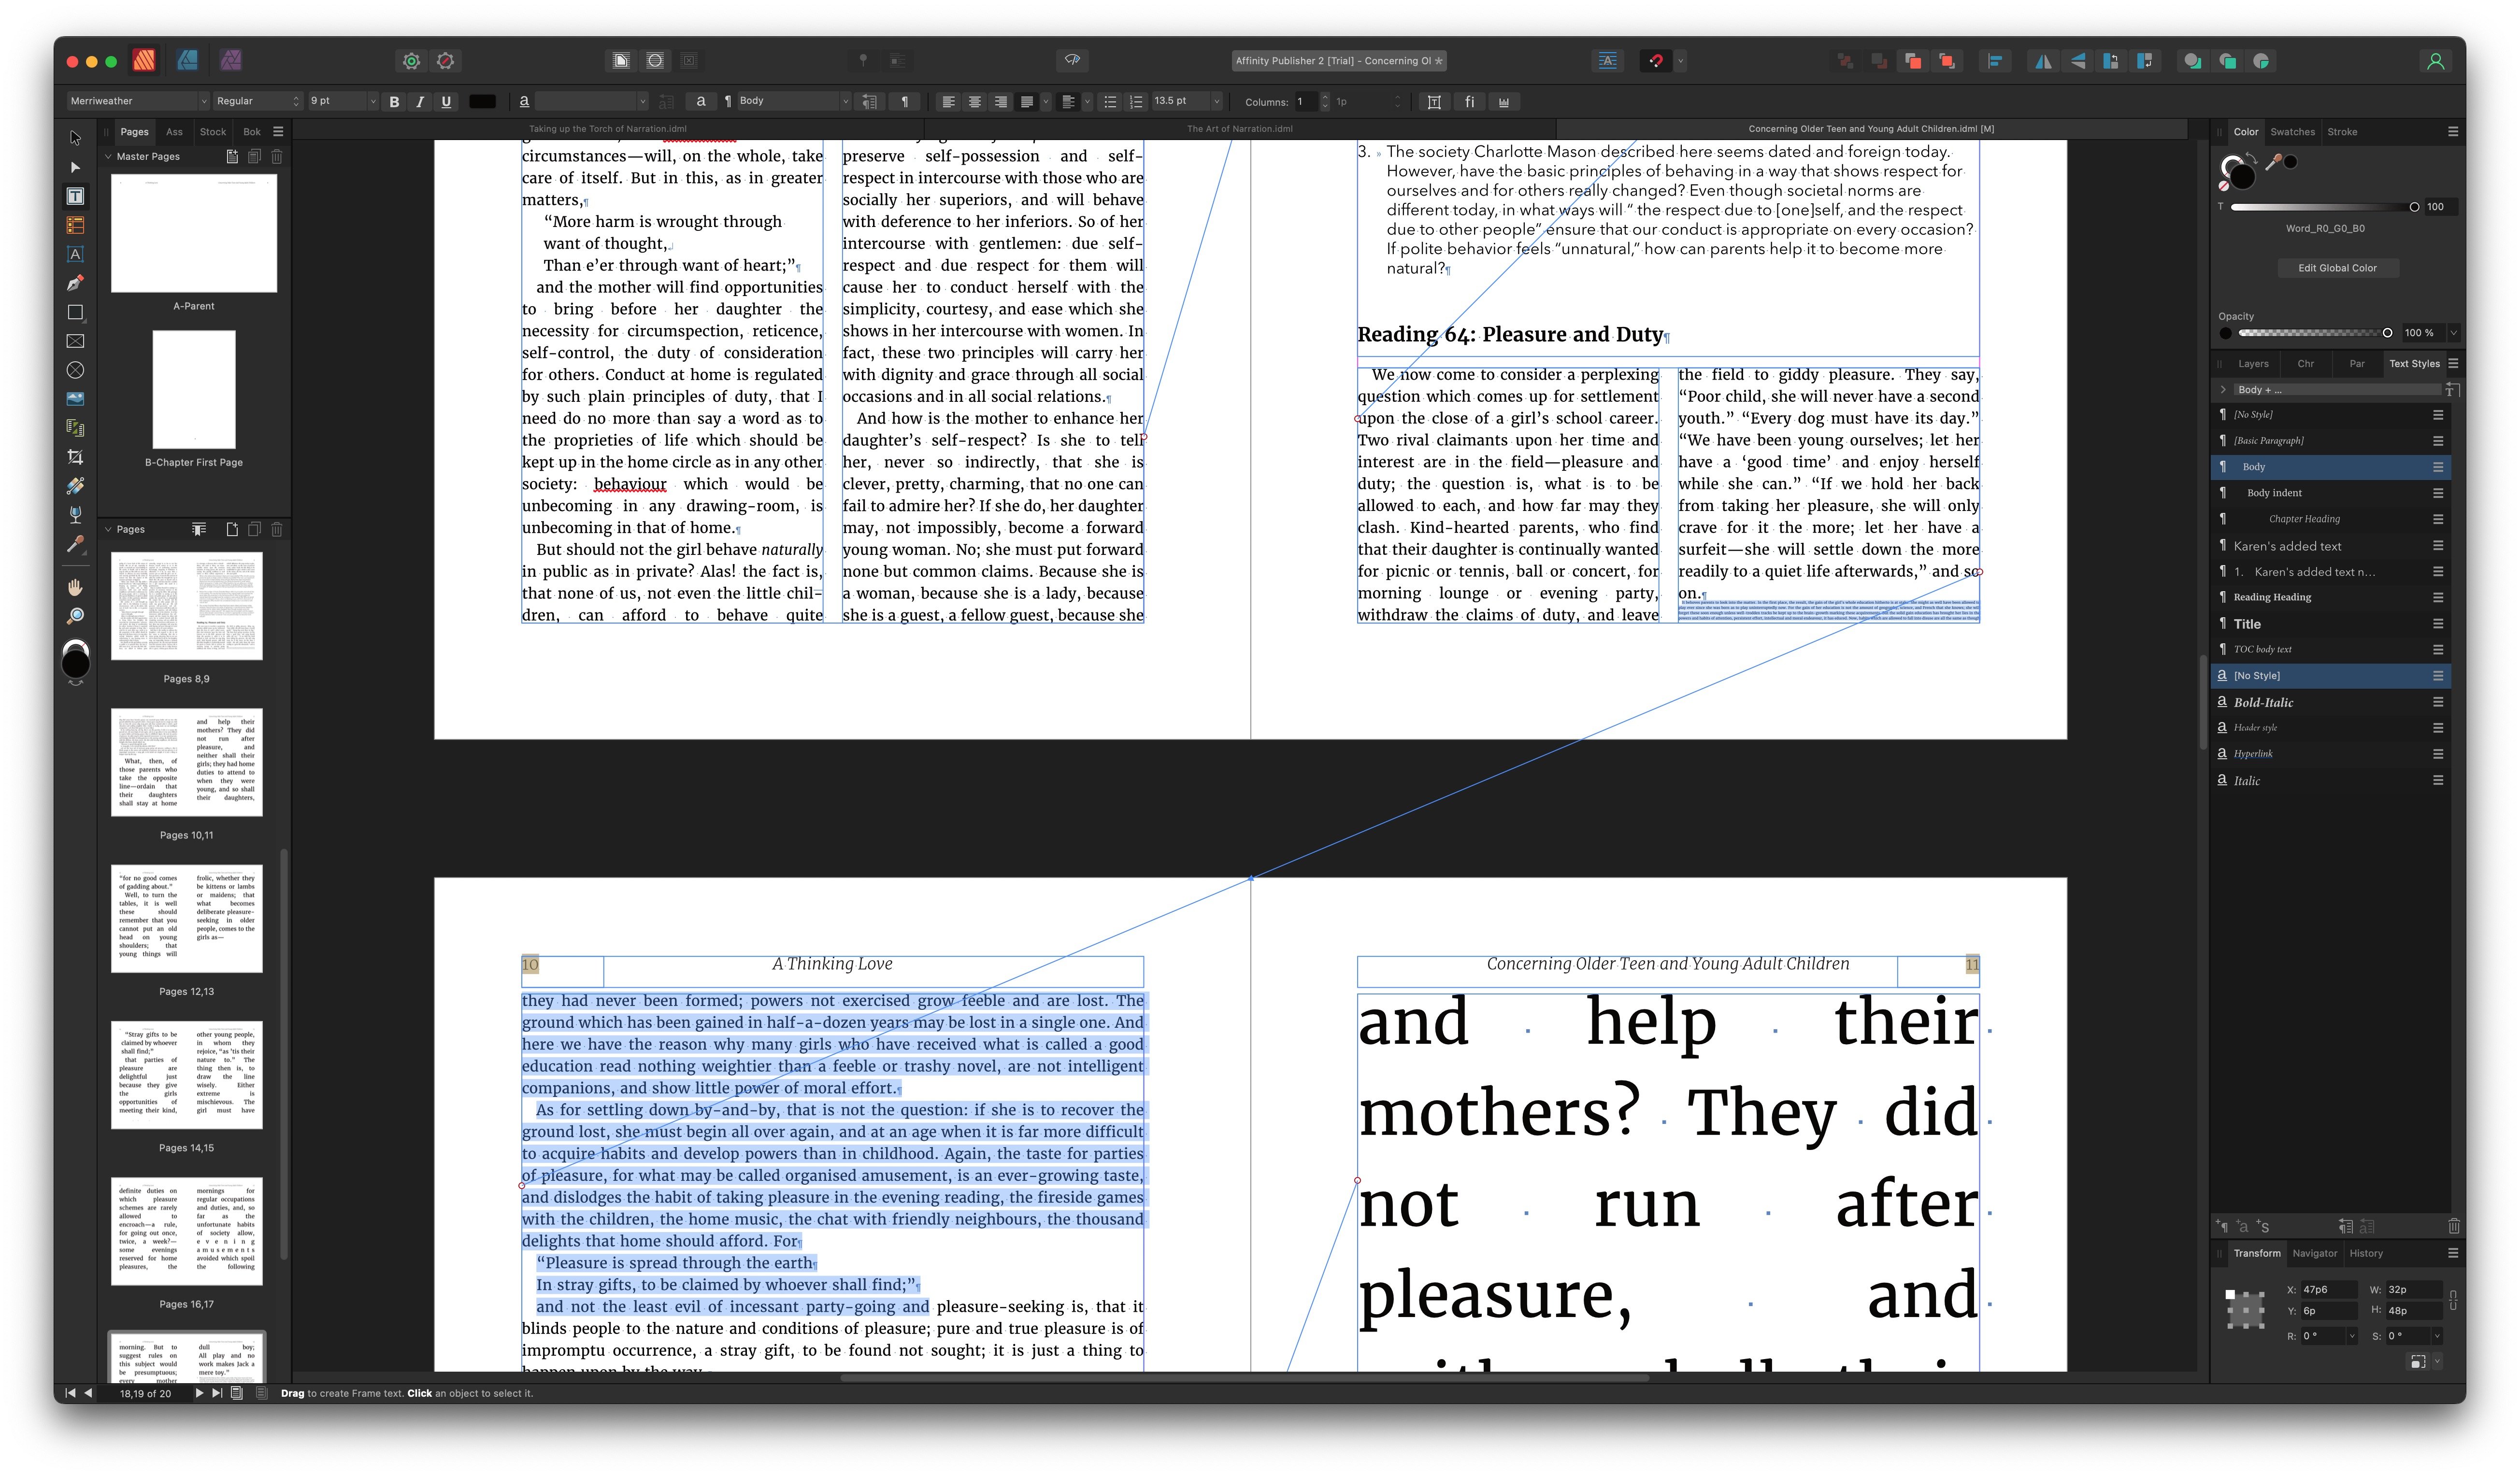Select the View hand tool
2520x1475 pixels.
(75, 587)
